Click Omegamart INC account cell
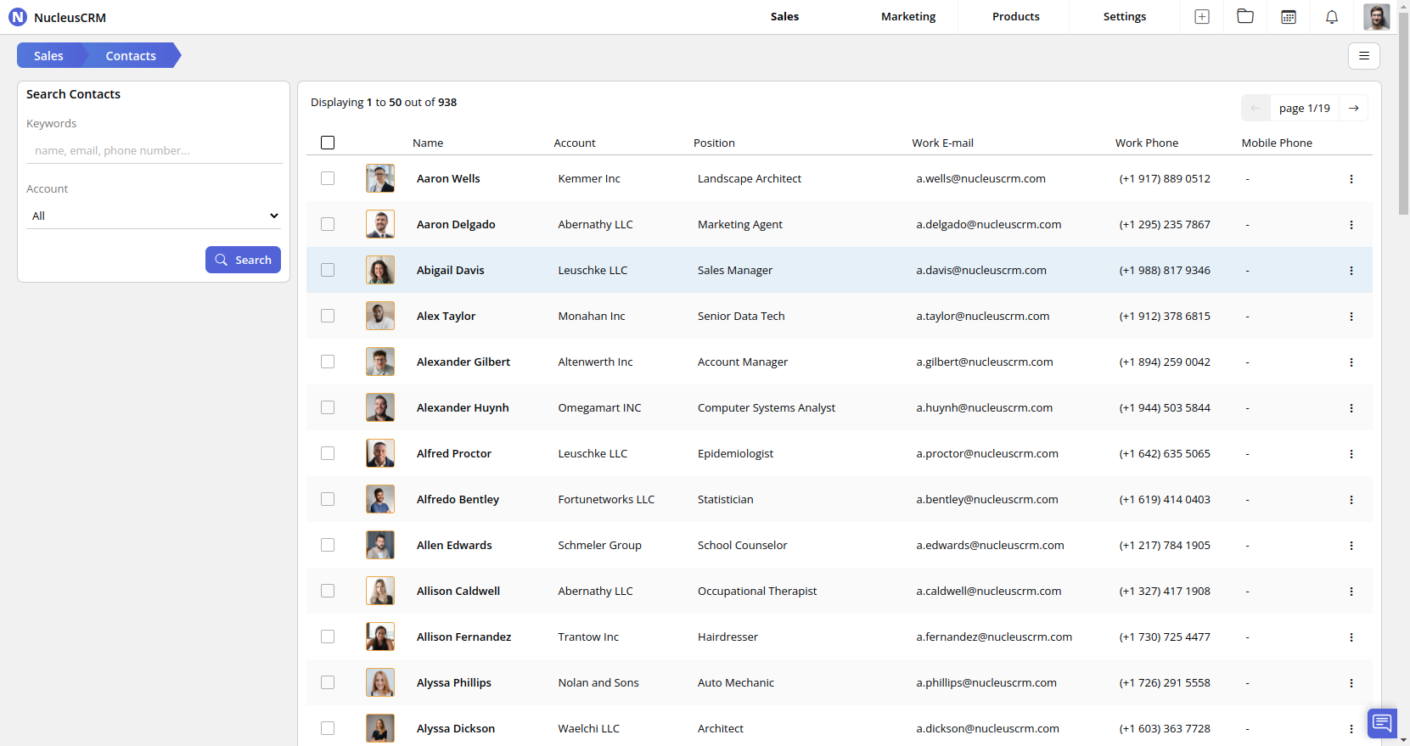Image resolution: width=1410 pixels, height=746 pixels. click(x=599, y=407)
